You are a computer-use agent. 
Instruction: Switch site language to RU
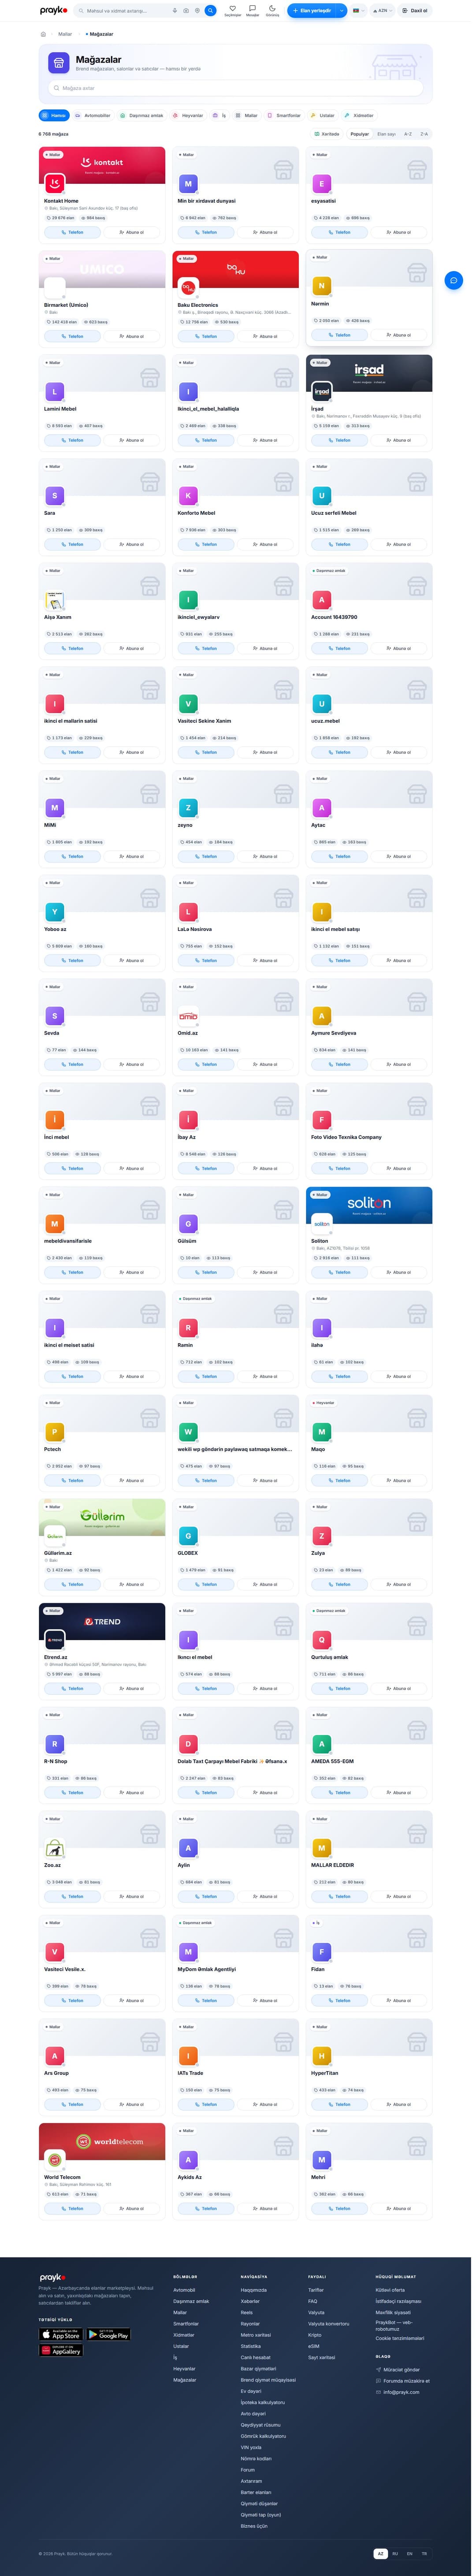pyautogui.click(x=395, y=2553)
